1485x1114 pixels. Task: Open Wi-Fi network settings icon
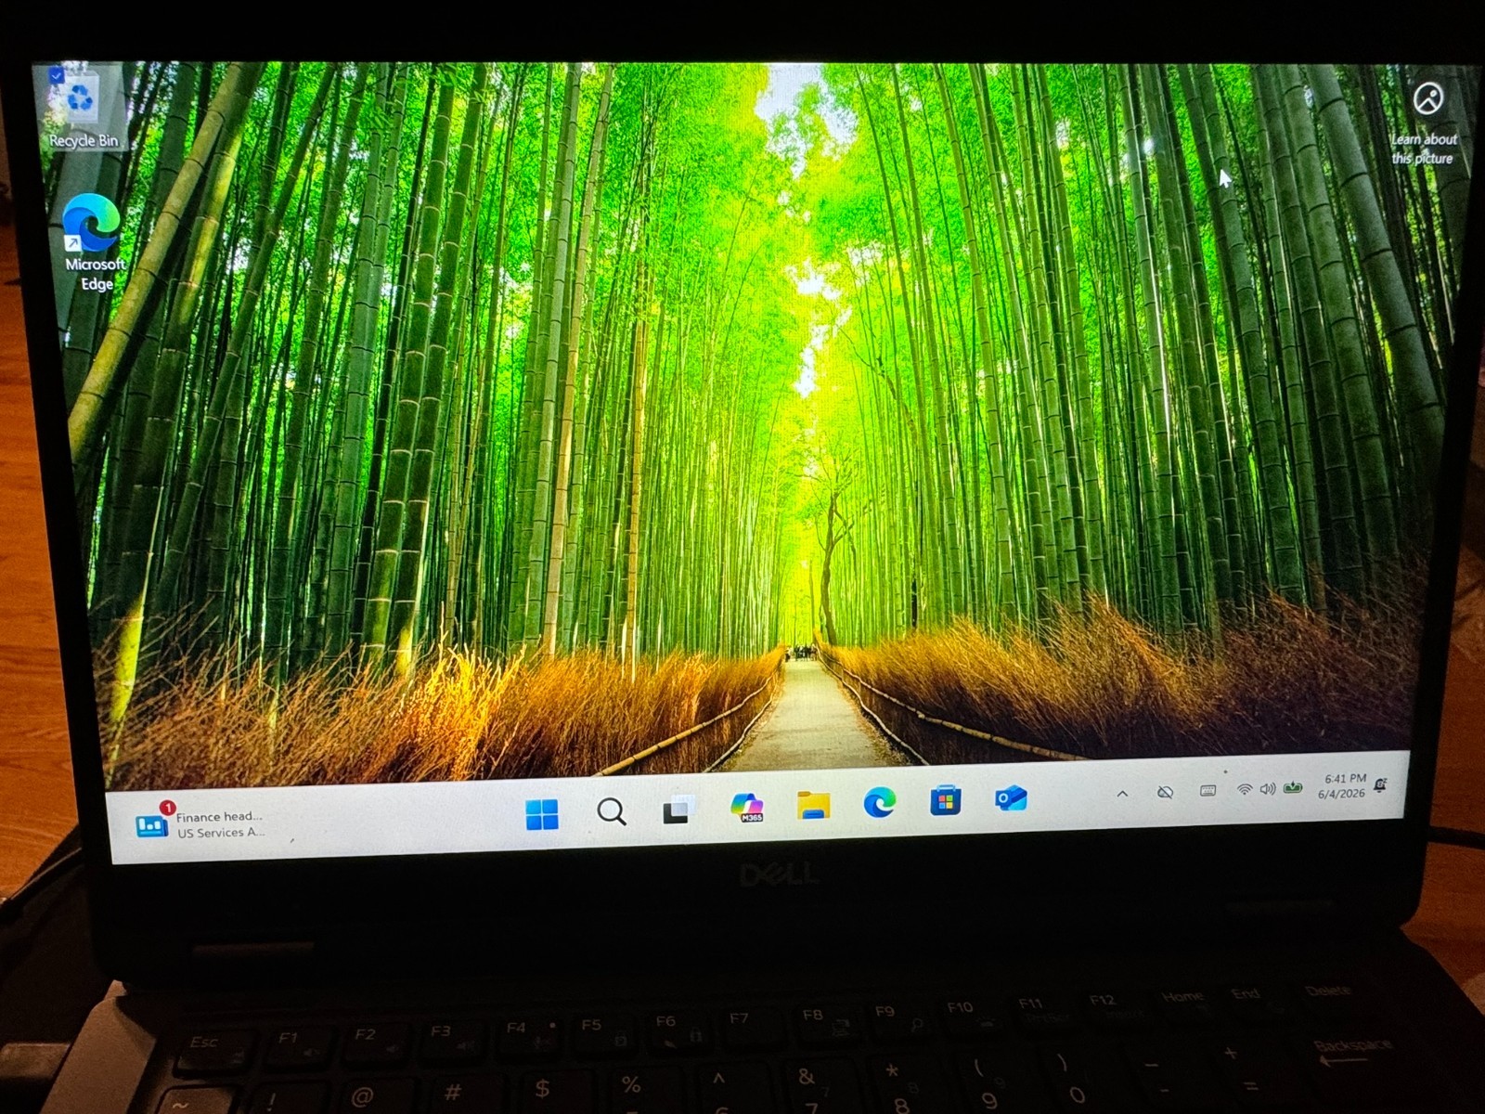pyautogui.click(x=1245, y=790)
